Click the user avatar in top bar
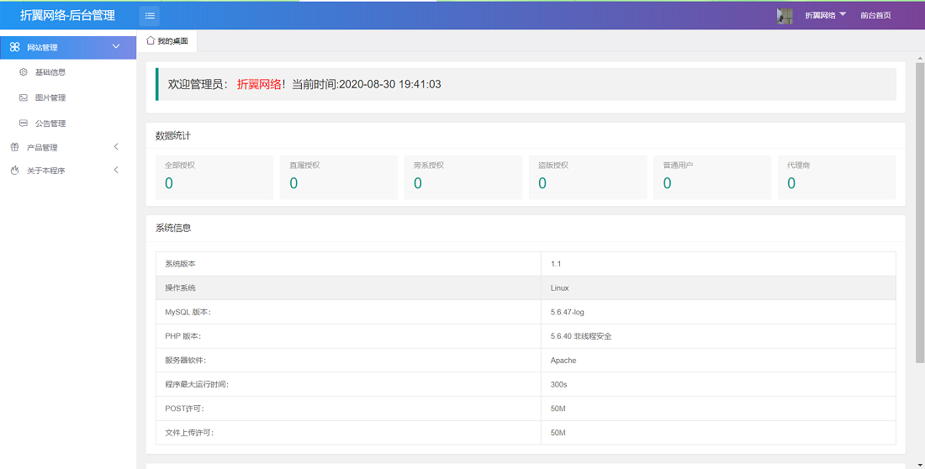Viewport: 925px width, 469px height. (785, 15)
